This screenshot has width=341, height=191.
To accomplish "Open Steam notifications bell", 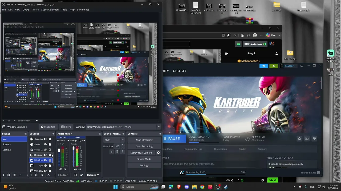I will pyautogui.click(x=274, y=66).
